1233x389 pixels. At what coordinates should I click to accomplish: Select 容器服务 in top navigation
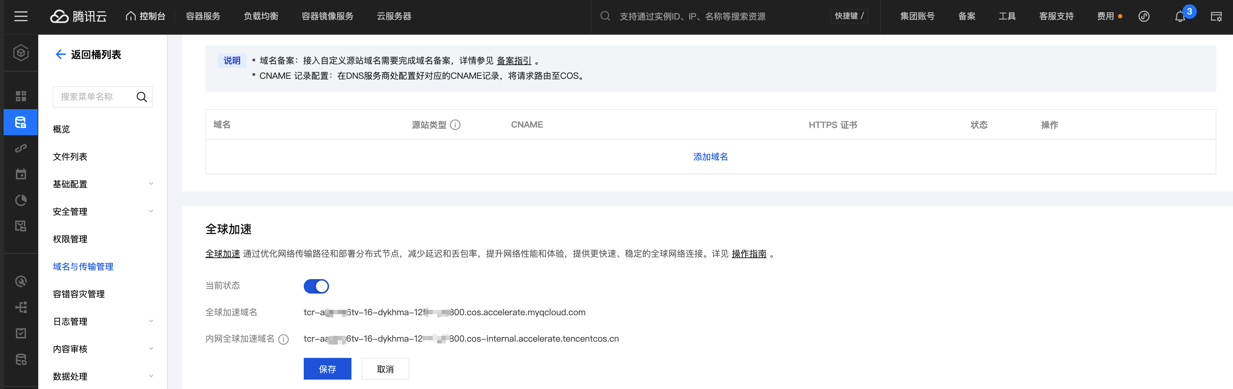[203, 17]
